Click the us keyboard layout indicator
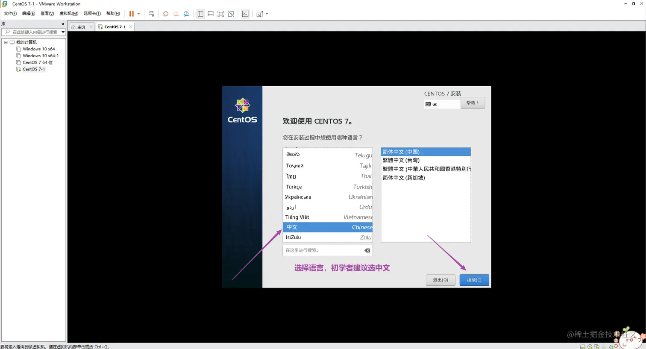646x349 pixels. point(442,104)
